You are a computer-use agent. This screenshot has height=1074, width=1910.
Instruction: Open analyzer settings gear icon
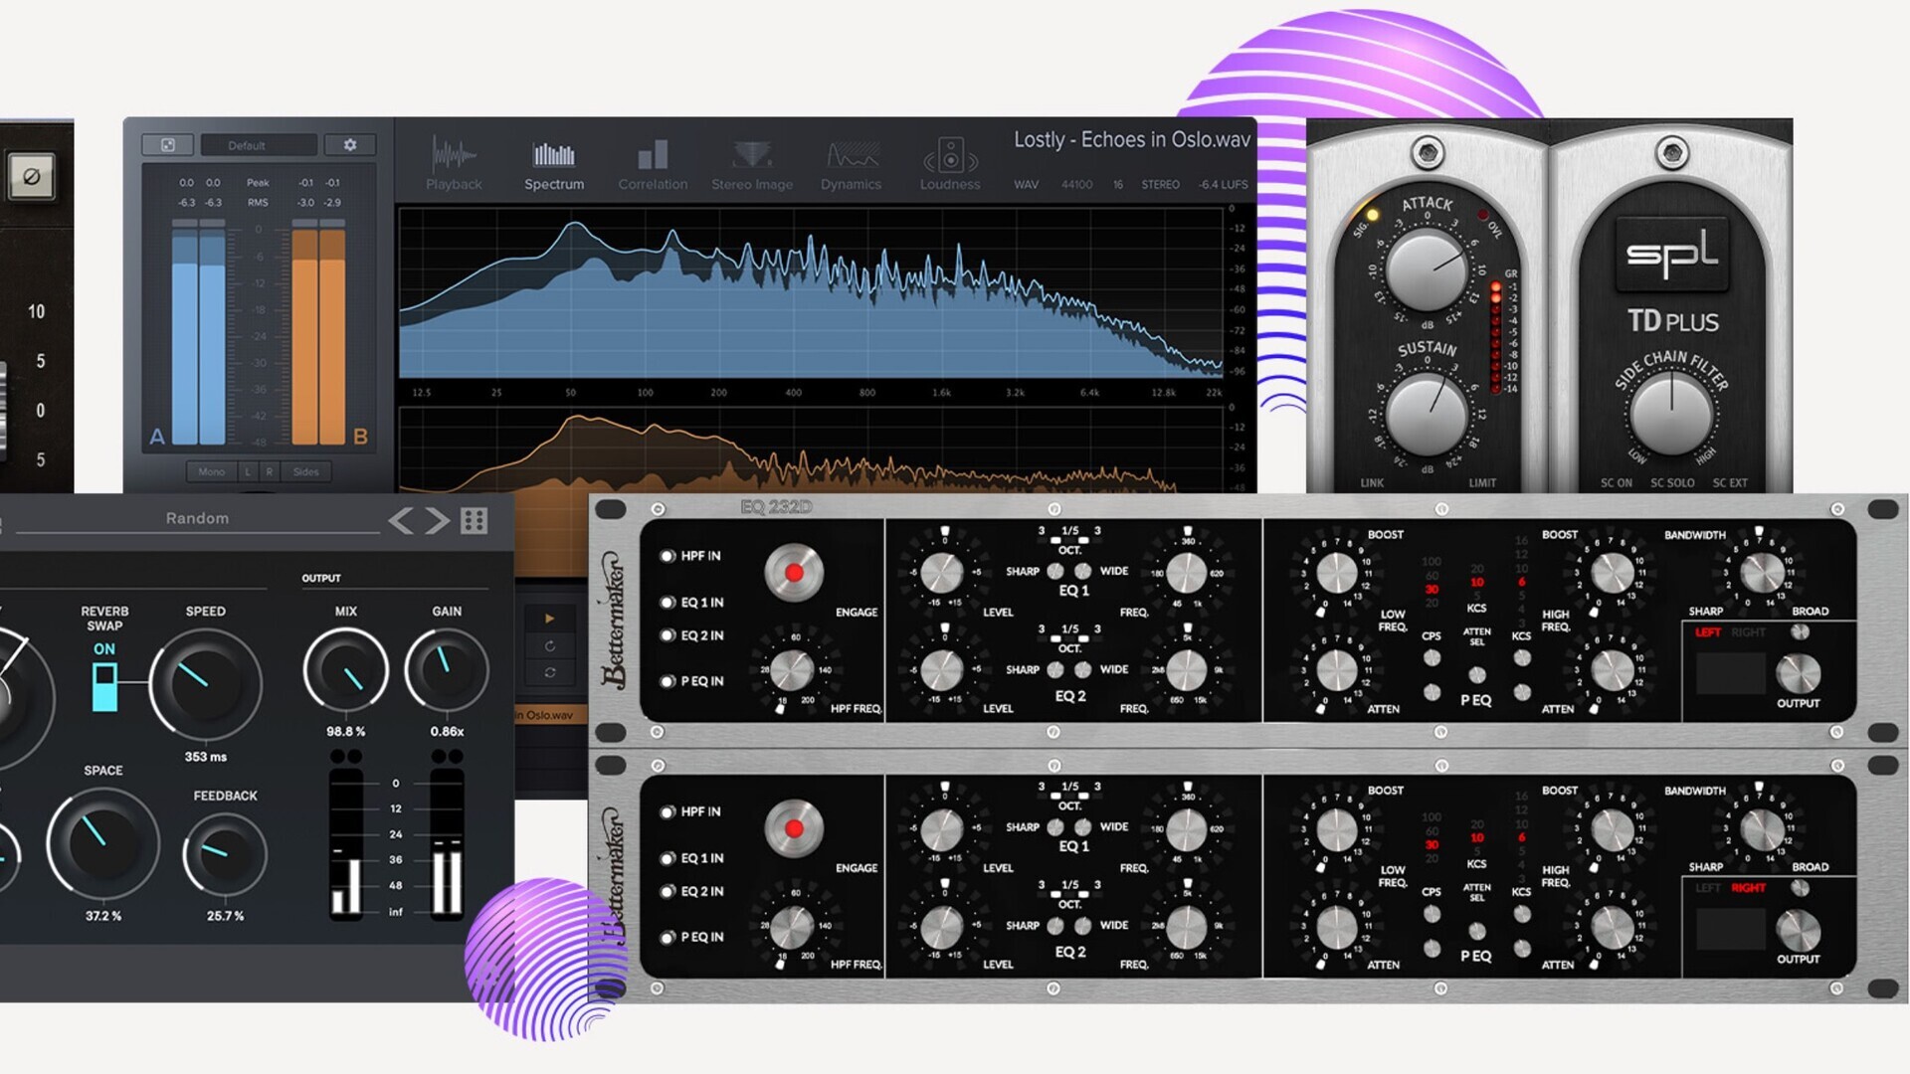350,145
